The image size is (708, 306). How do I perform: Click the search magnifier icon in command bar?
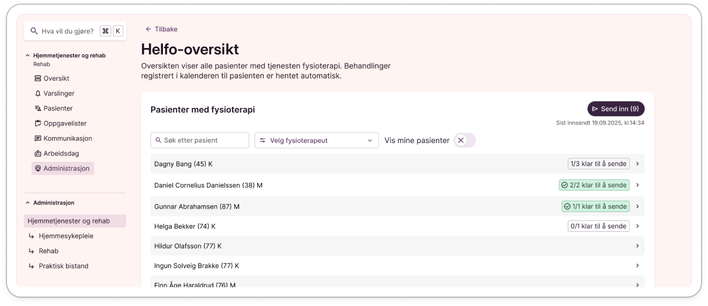point(35,31)
